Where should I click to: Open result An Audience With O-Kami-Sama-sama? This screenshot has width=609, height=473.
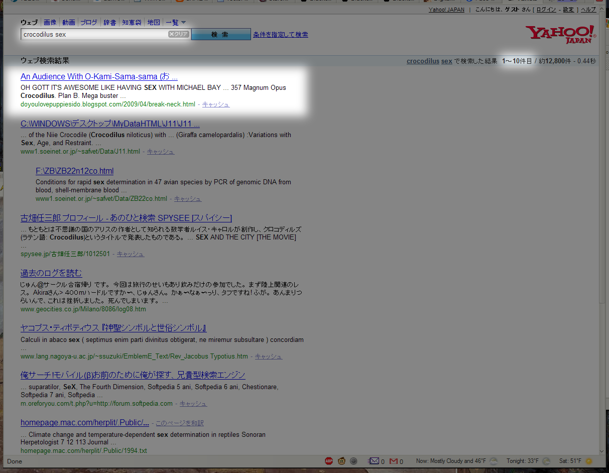(x=99, y=76)
